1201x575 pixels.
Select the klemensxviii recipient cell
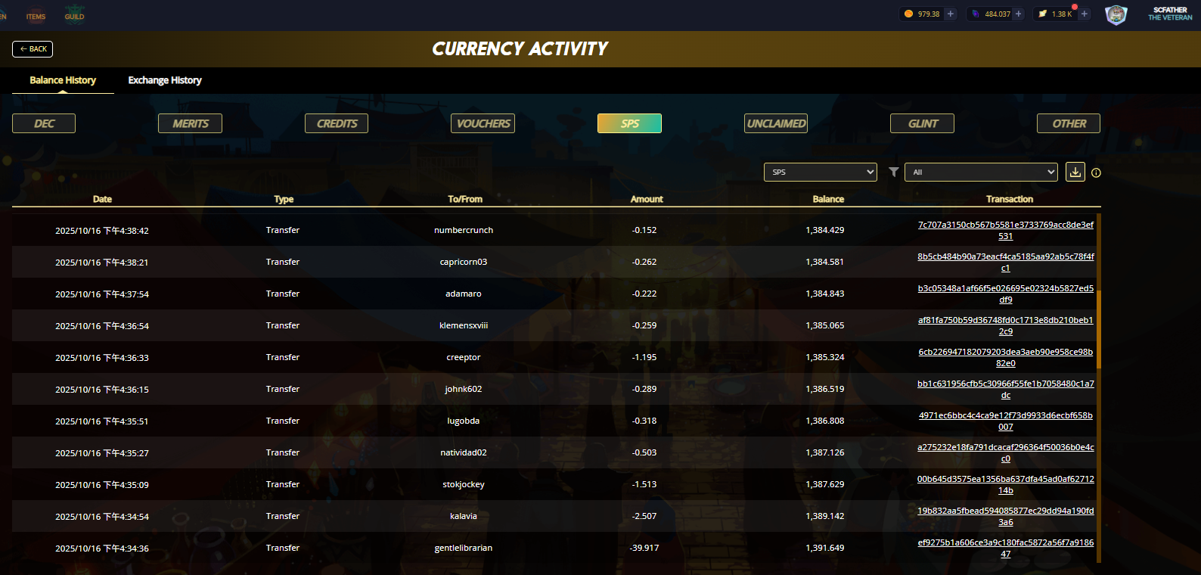pyautogui.click(x=464, y=325)
